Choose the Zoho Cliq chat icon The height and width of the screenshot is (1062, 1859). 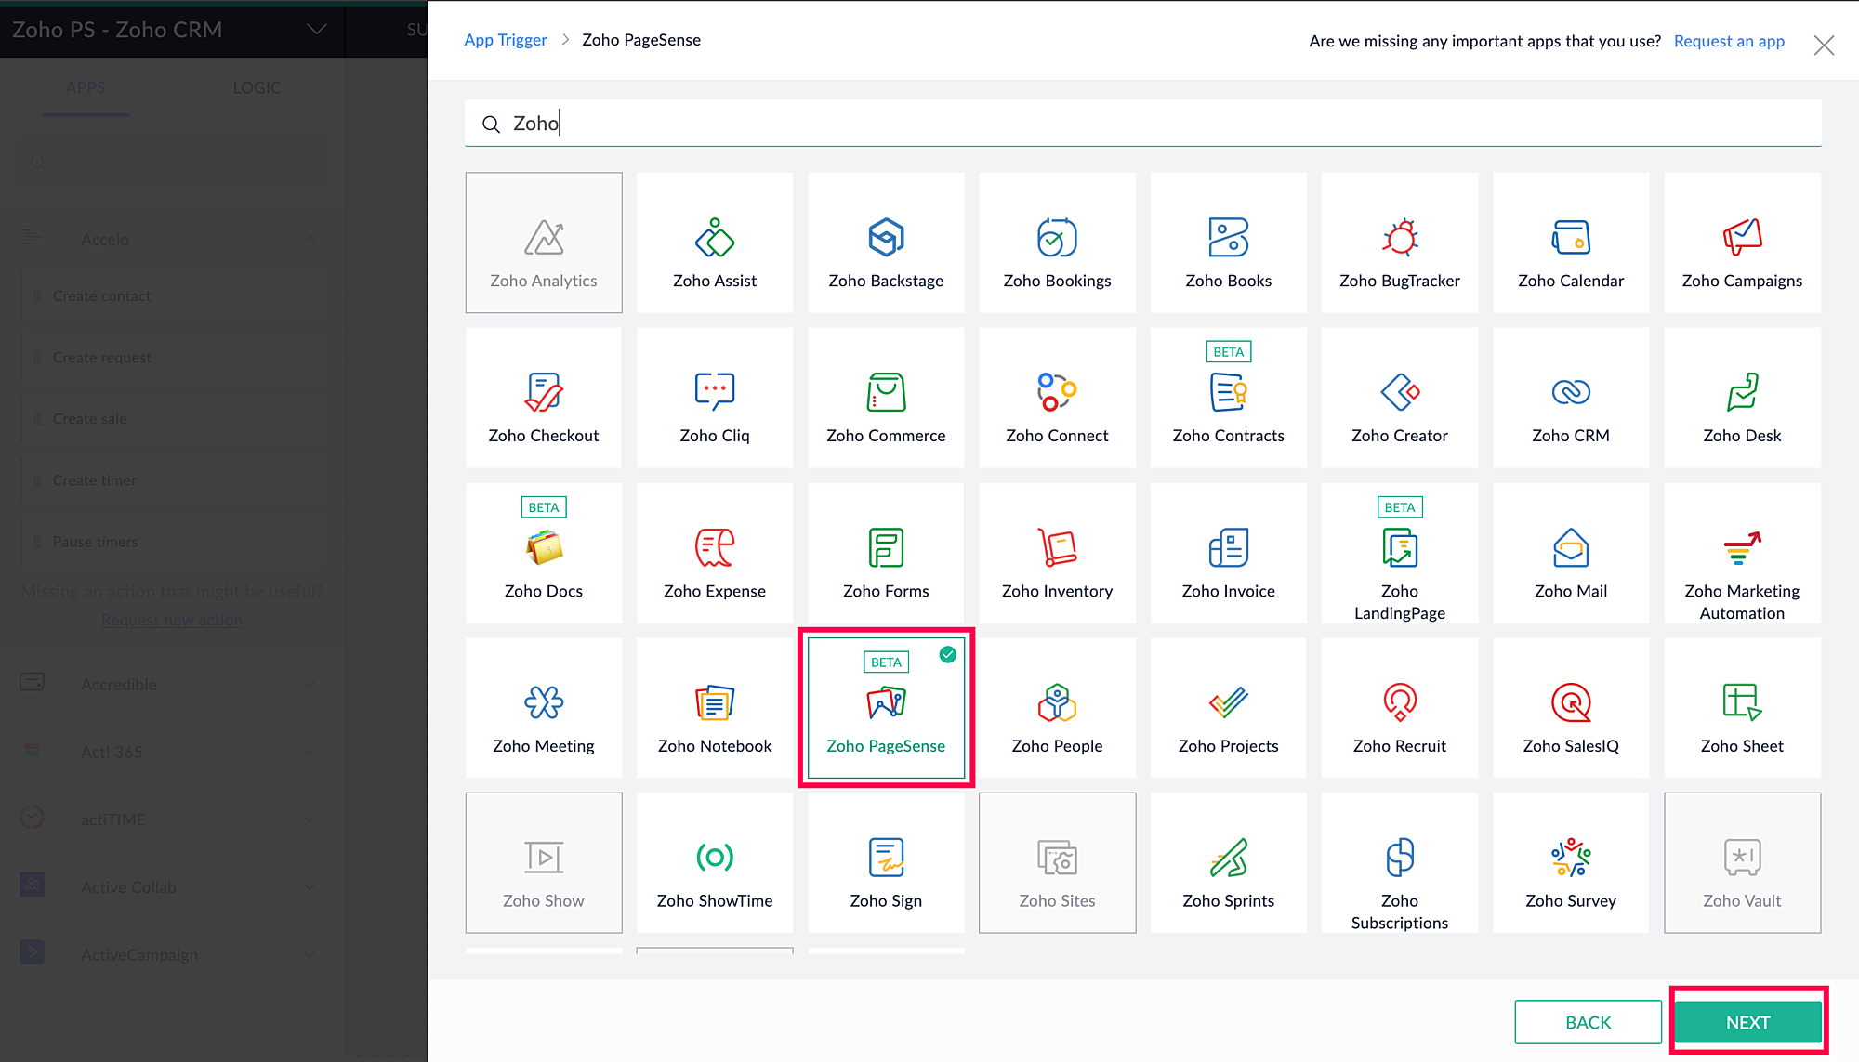[714, 393]
